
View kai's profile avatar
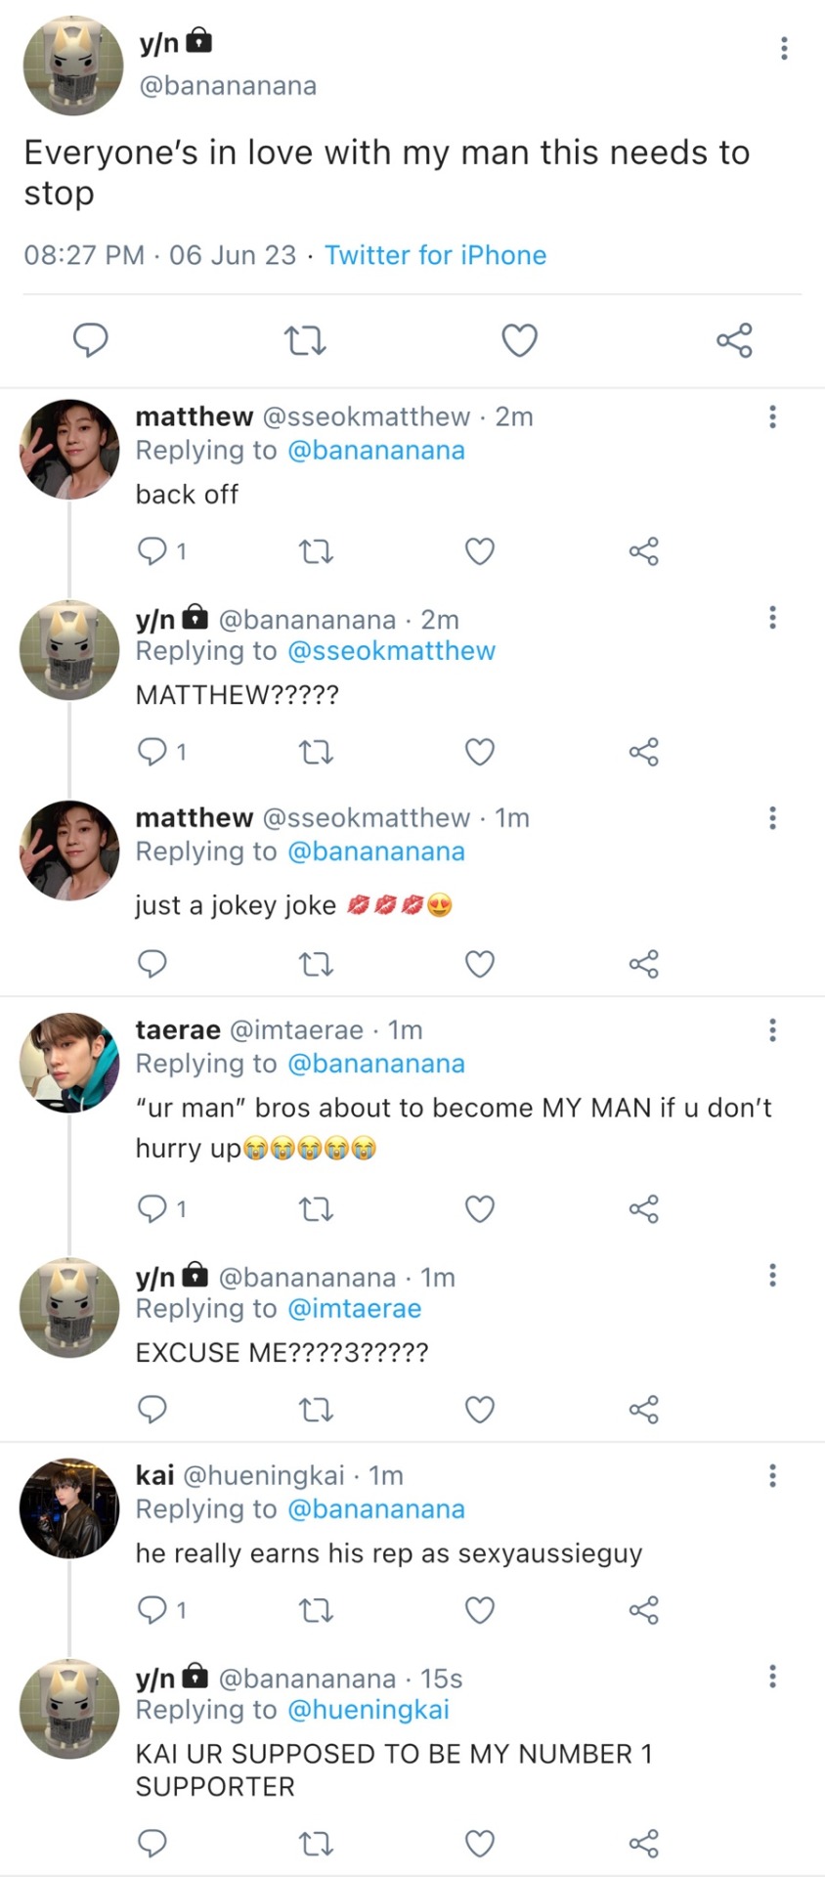69,1508
